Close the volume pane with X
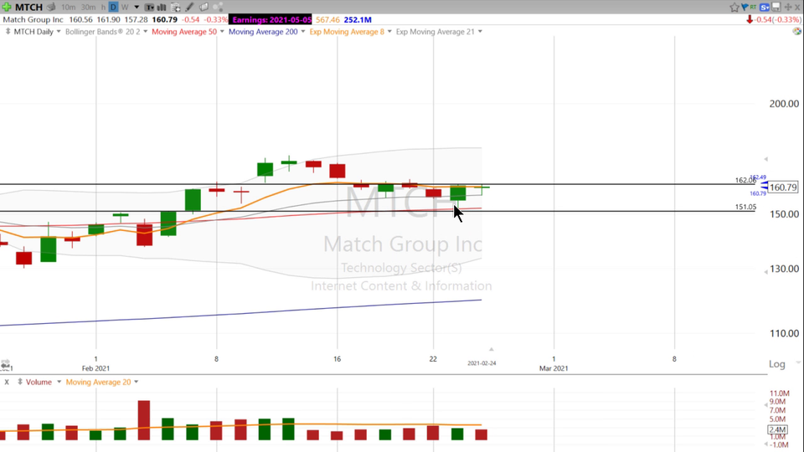 click(7, 383)
